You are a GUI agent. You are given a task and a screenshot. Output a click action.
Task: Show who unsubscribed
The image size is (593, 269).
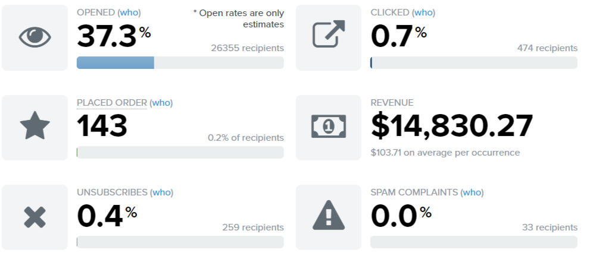162,192
